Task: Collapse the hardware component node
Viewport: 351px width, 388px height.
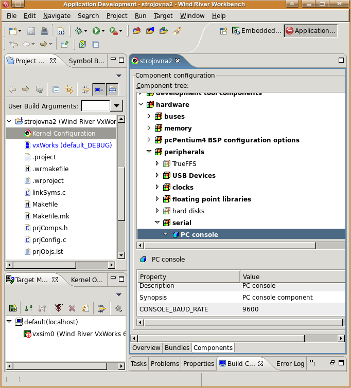Action: point(141,104)
